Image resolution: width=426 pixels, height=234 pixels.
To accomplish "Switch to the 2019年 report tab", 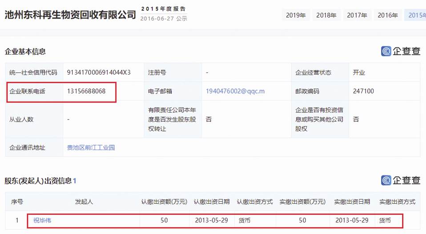I will tap(296, 15).
